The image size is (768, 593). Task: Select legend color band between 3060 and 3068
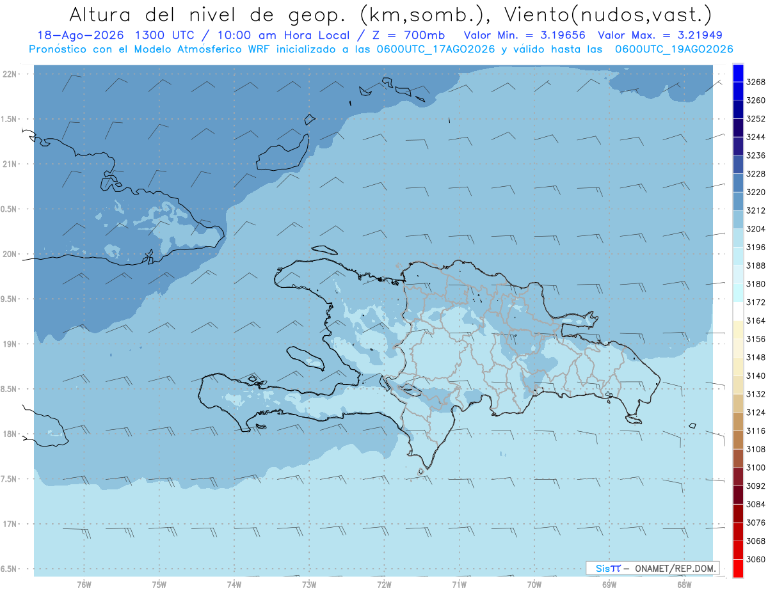[738, 550]
